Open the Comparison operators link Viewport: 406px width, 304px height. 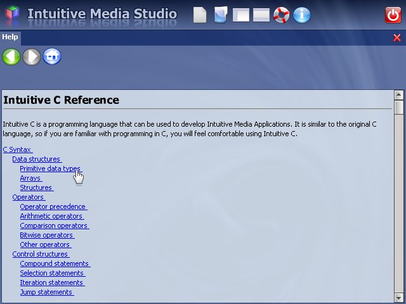pyautogui.click(x=55, y=225)
